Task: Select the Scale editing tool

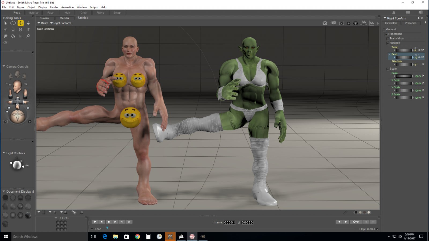Action: click(x=5, y=30)
